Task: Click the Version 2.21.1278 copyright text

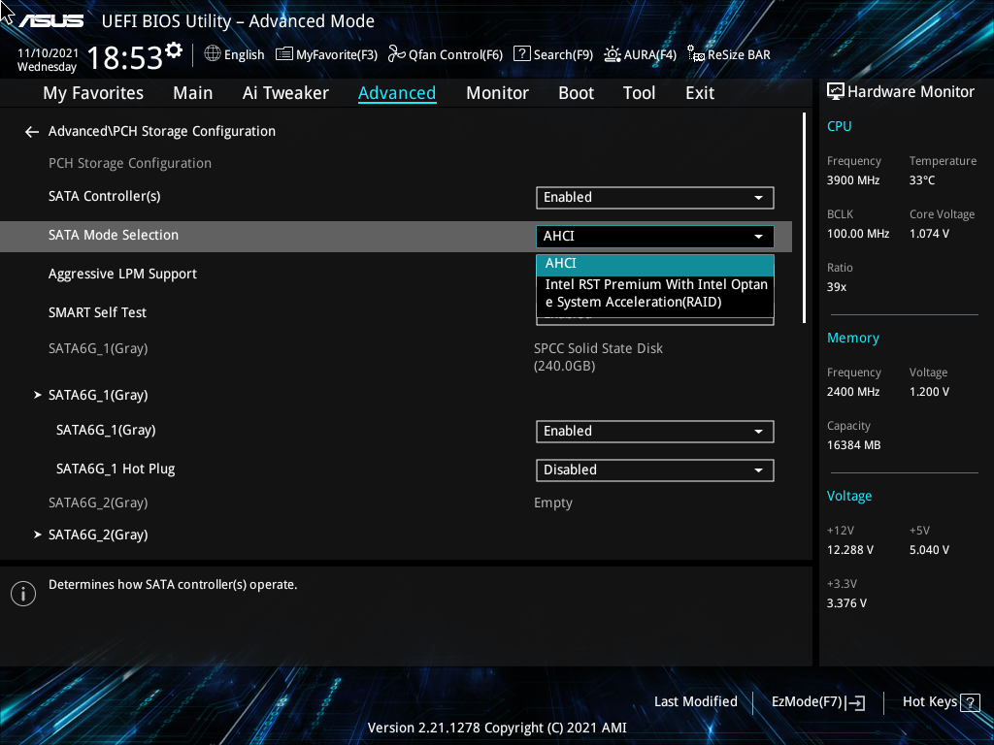Action: pyautogui.click(x=497, y=728)
